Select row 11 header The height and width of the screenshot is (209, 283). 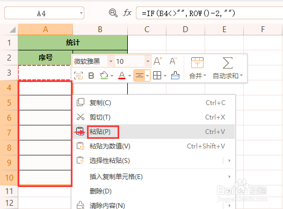pyautogui.click(x=9, y=191)
